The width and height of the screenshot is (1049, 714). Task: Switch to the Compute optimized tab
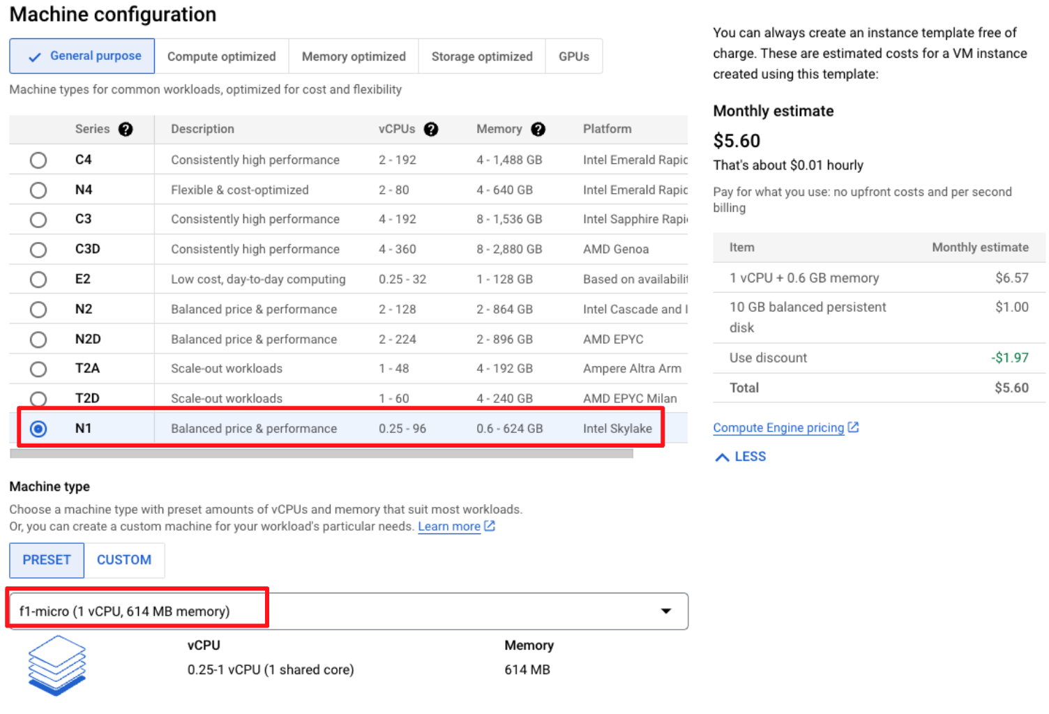pos(221,56)
